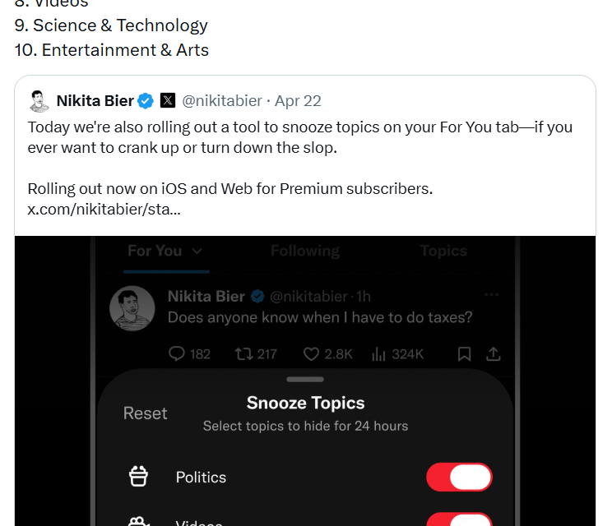Switch to the Topics tab

point(443,251)
